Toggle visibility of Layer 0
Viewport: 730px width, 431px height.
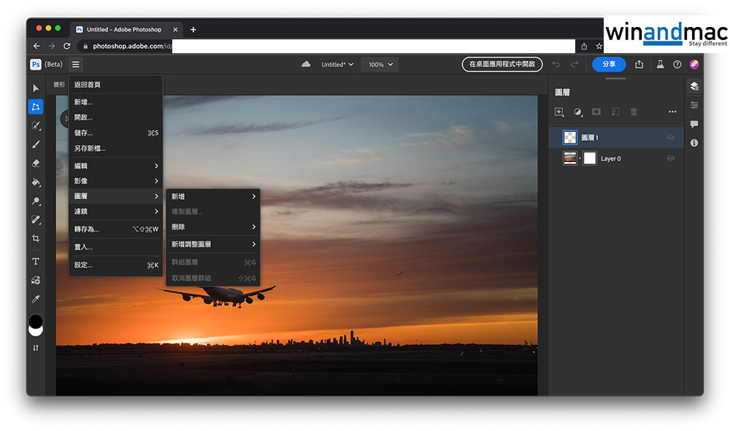coord(670,158)
